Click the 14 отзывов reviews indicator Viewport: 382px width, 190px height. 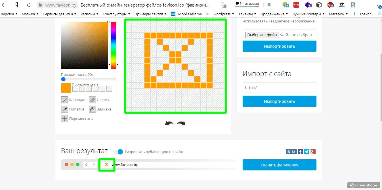247,4
